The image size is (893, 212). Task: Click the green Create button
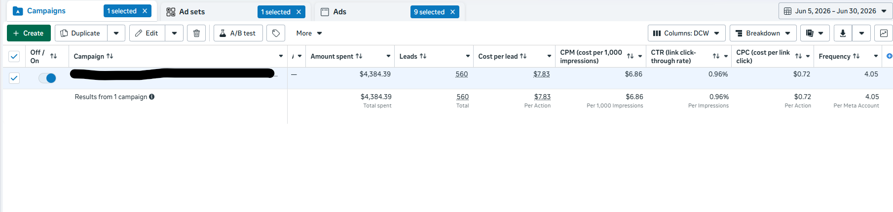pos(29,33)
